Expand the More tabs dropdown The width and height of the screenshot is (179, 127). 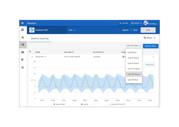tap(151, 38)
